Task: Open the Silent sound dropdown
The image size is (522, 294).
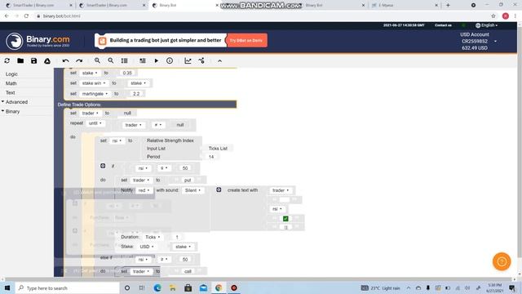Action: pos(192,190)
